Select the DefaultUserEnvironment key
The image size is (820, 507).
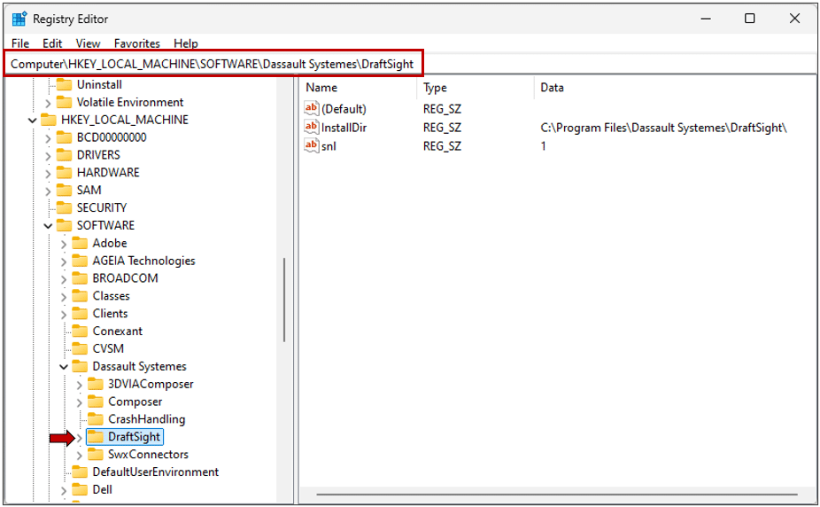[155, 472]
